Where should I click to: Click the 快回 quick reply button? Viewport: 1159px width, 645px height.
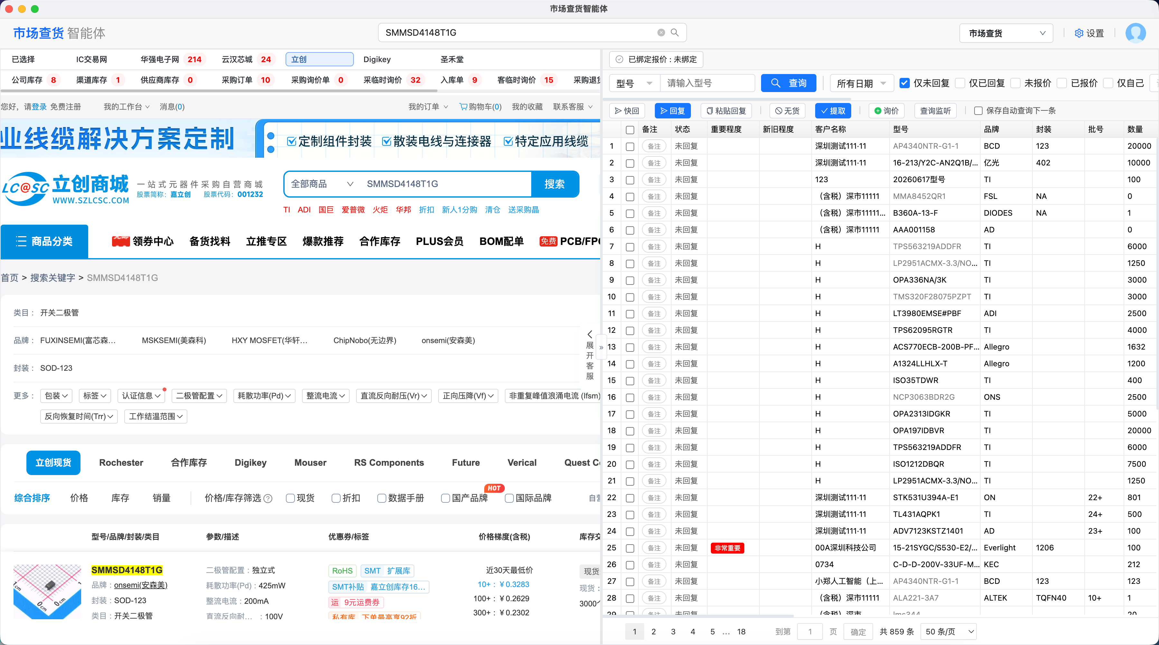point(627,111)
